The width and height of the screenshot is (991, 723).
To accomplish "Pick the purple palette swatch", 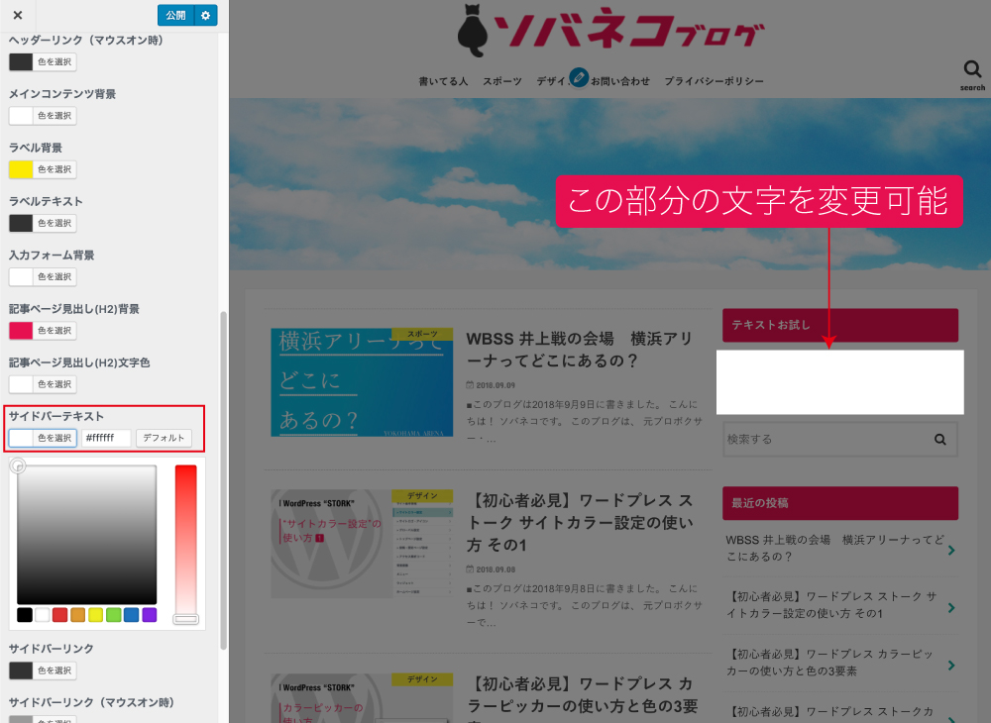I will (x=150, y=614).
